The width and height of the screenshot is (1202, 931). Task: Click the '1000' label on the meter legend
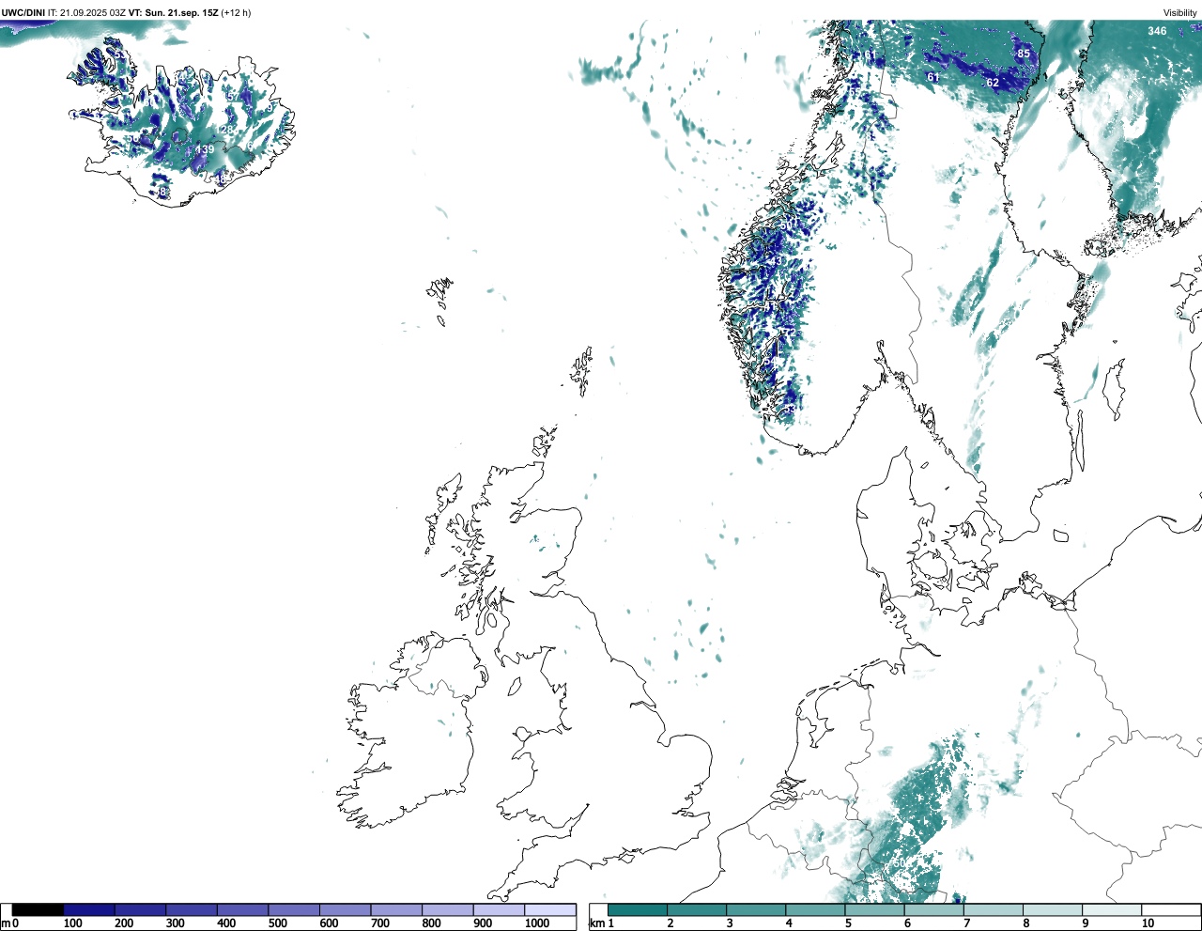[537, 923]
